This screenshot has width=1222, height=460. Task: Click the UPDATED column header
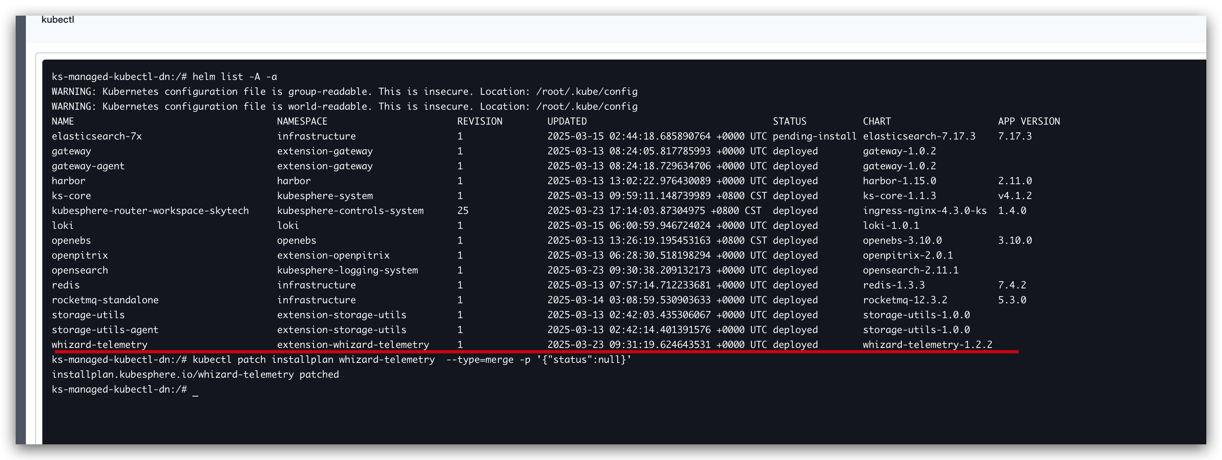567,121
